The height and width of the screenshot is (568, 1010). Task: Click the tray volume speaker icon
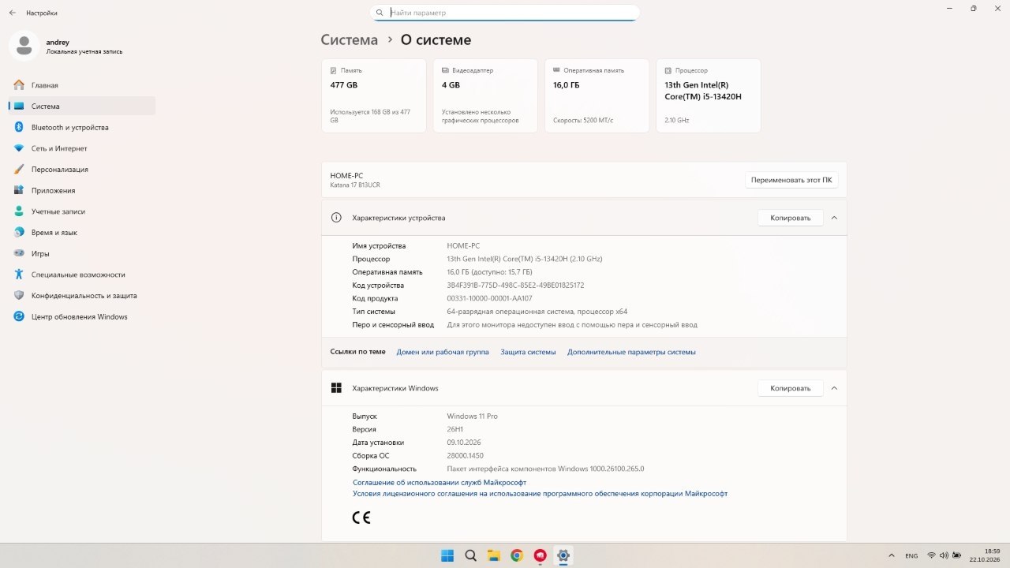944,555
